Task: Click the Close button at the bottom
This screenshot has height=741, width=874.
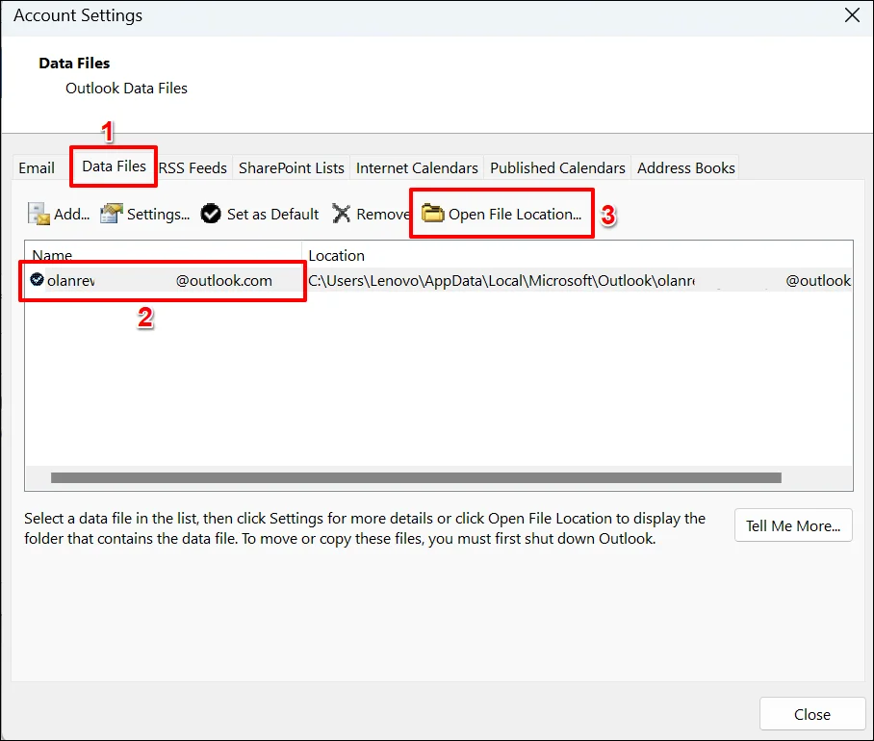Action: [812, 714]
